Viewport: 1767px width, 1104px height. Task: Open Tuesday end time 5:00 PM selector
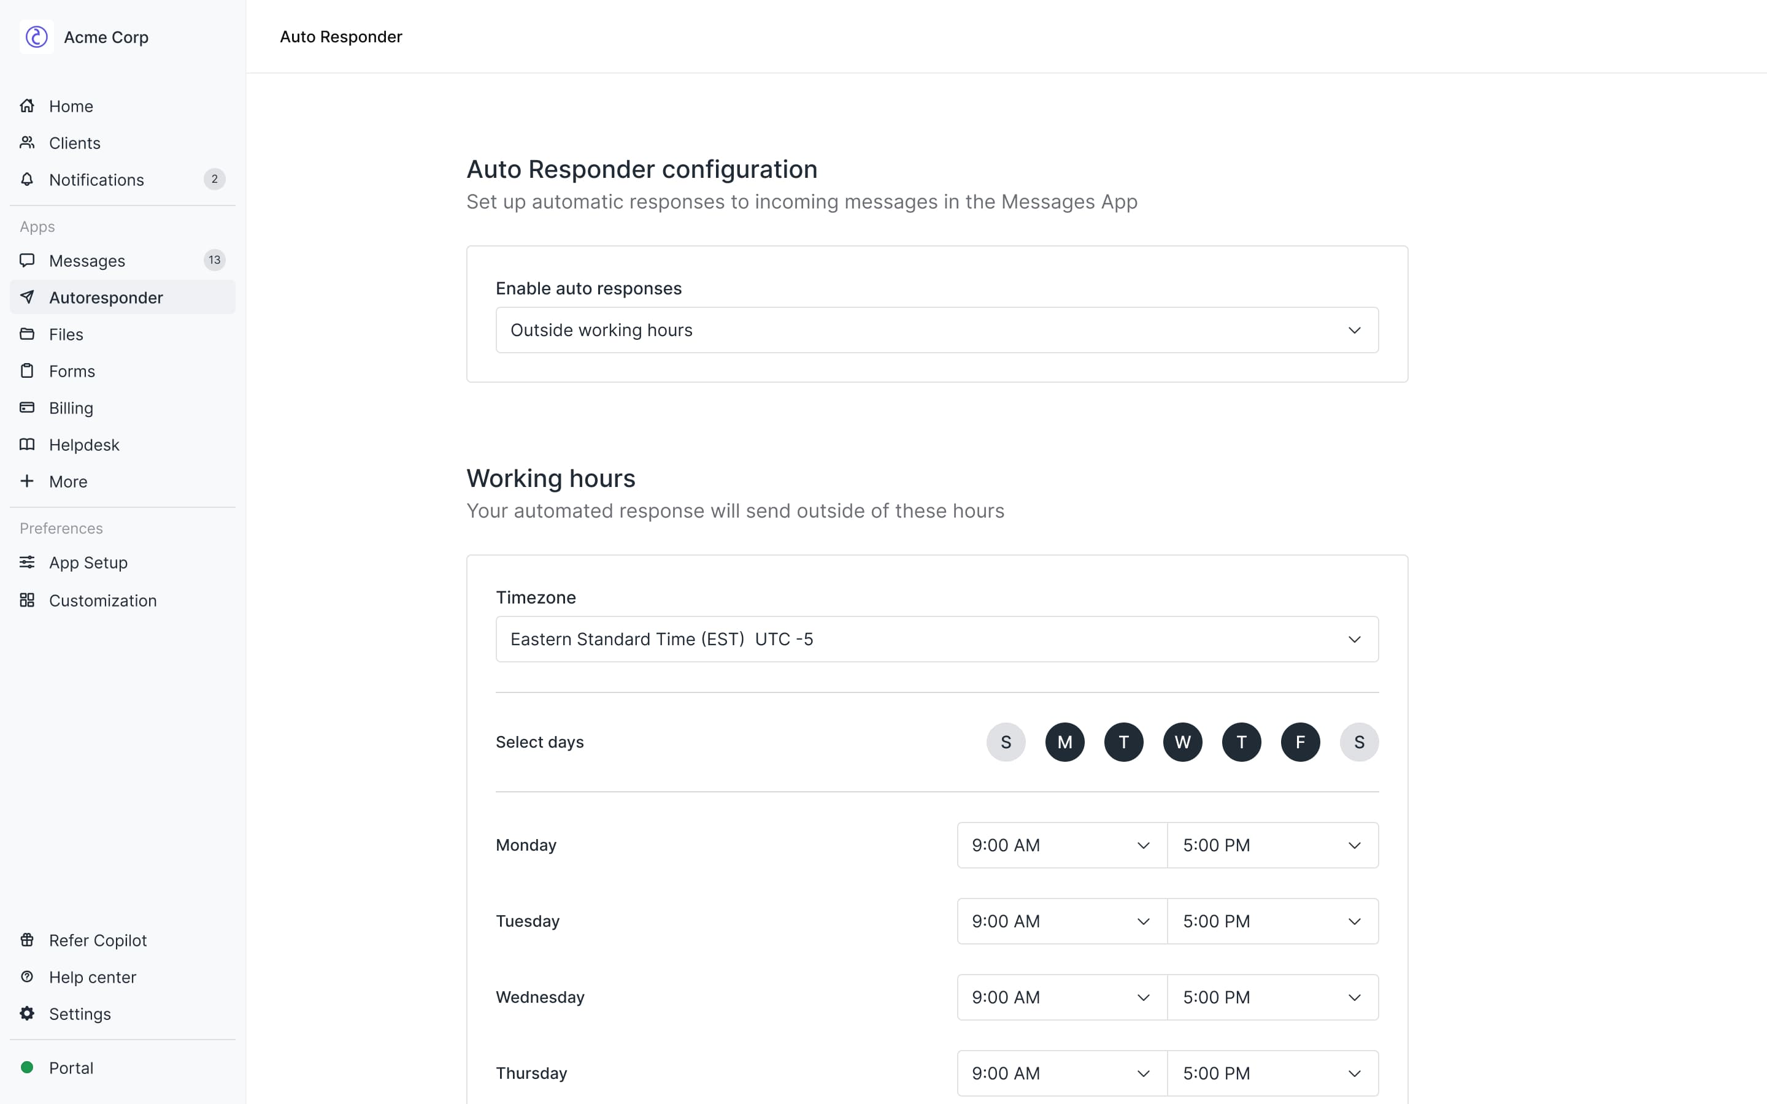click(1272, 921)
